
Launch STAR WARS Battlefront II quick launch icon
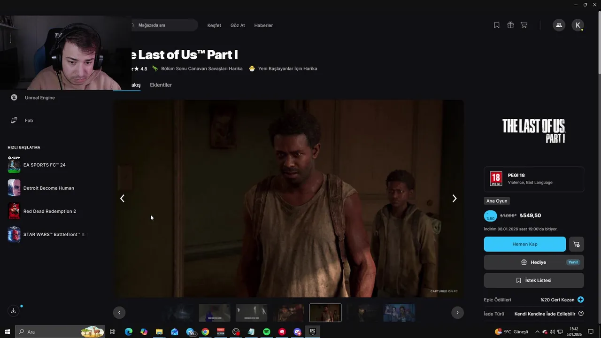[x=14, y=234]
